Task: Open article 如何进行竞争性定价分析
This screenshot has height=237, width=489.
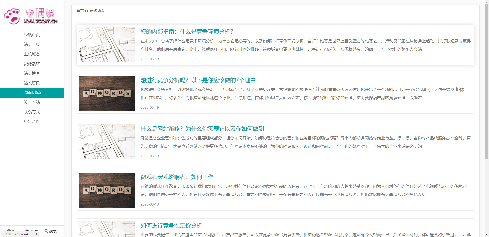Action: (x=171, y=225)
